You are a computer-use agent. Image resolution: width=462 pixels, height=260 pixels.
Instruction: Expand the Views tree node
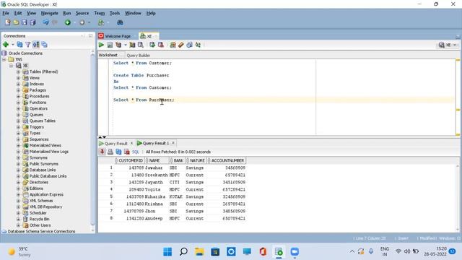[x=18, y=78]
